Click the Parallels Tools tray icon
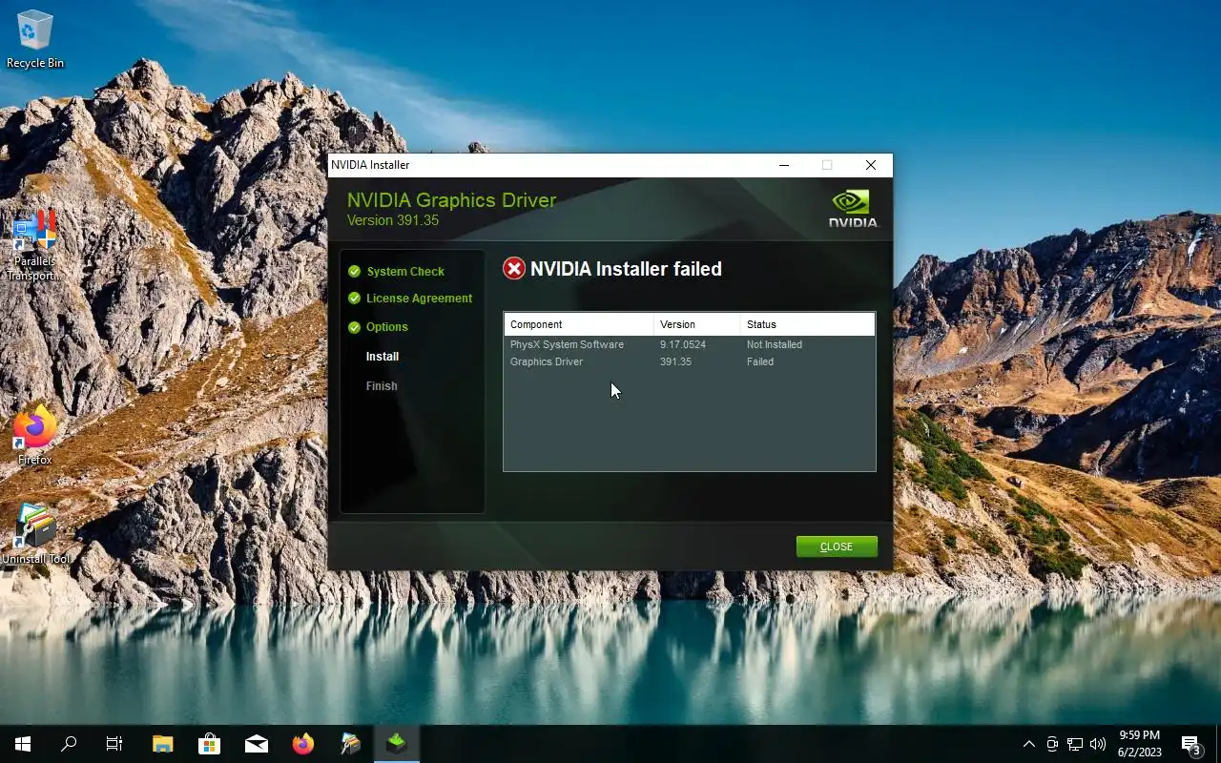This screenshot has width=1221, height=763. [x=1052, y=744]
